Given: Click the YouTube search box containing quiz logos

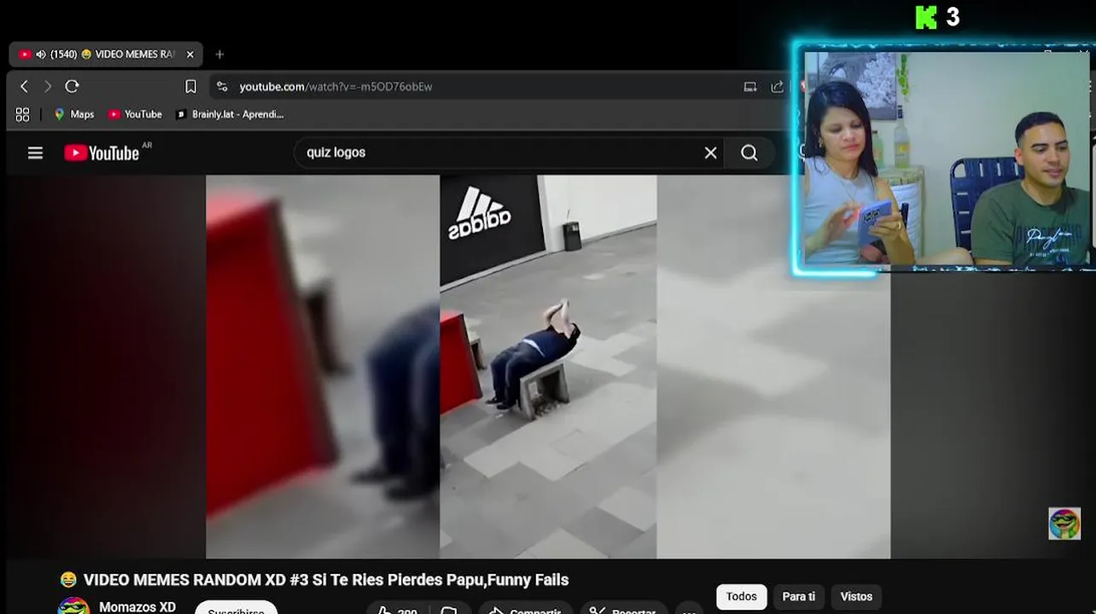Looking at the screenshot, I should coord(508,153).
